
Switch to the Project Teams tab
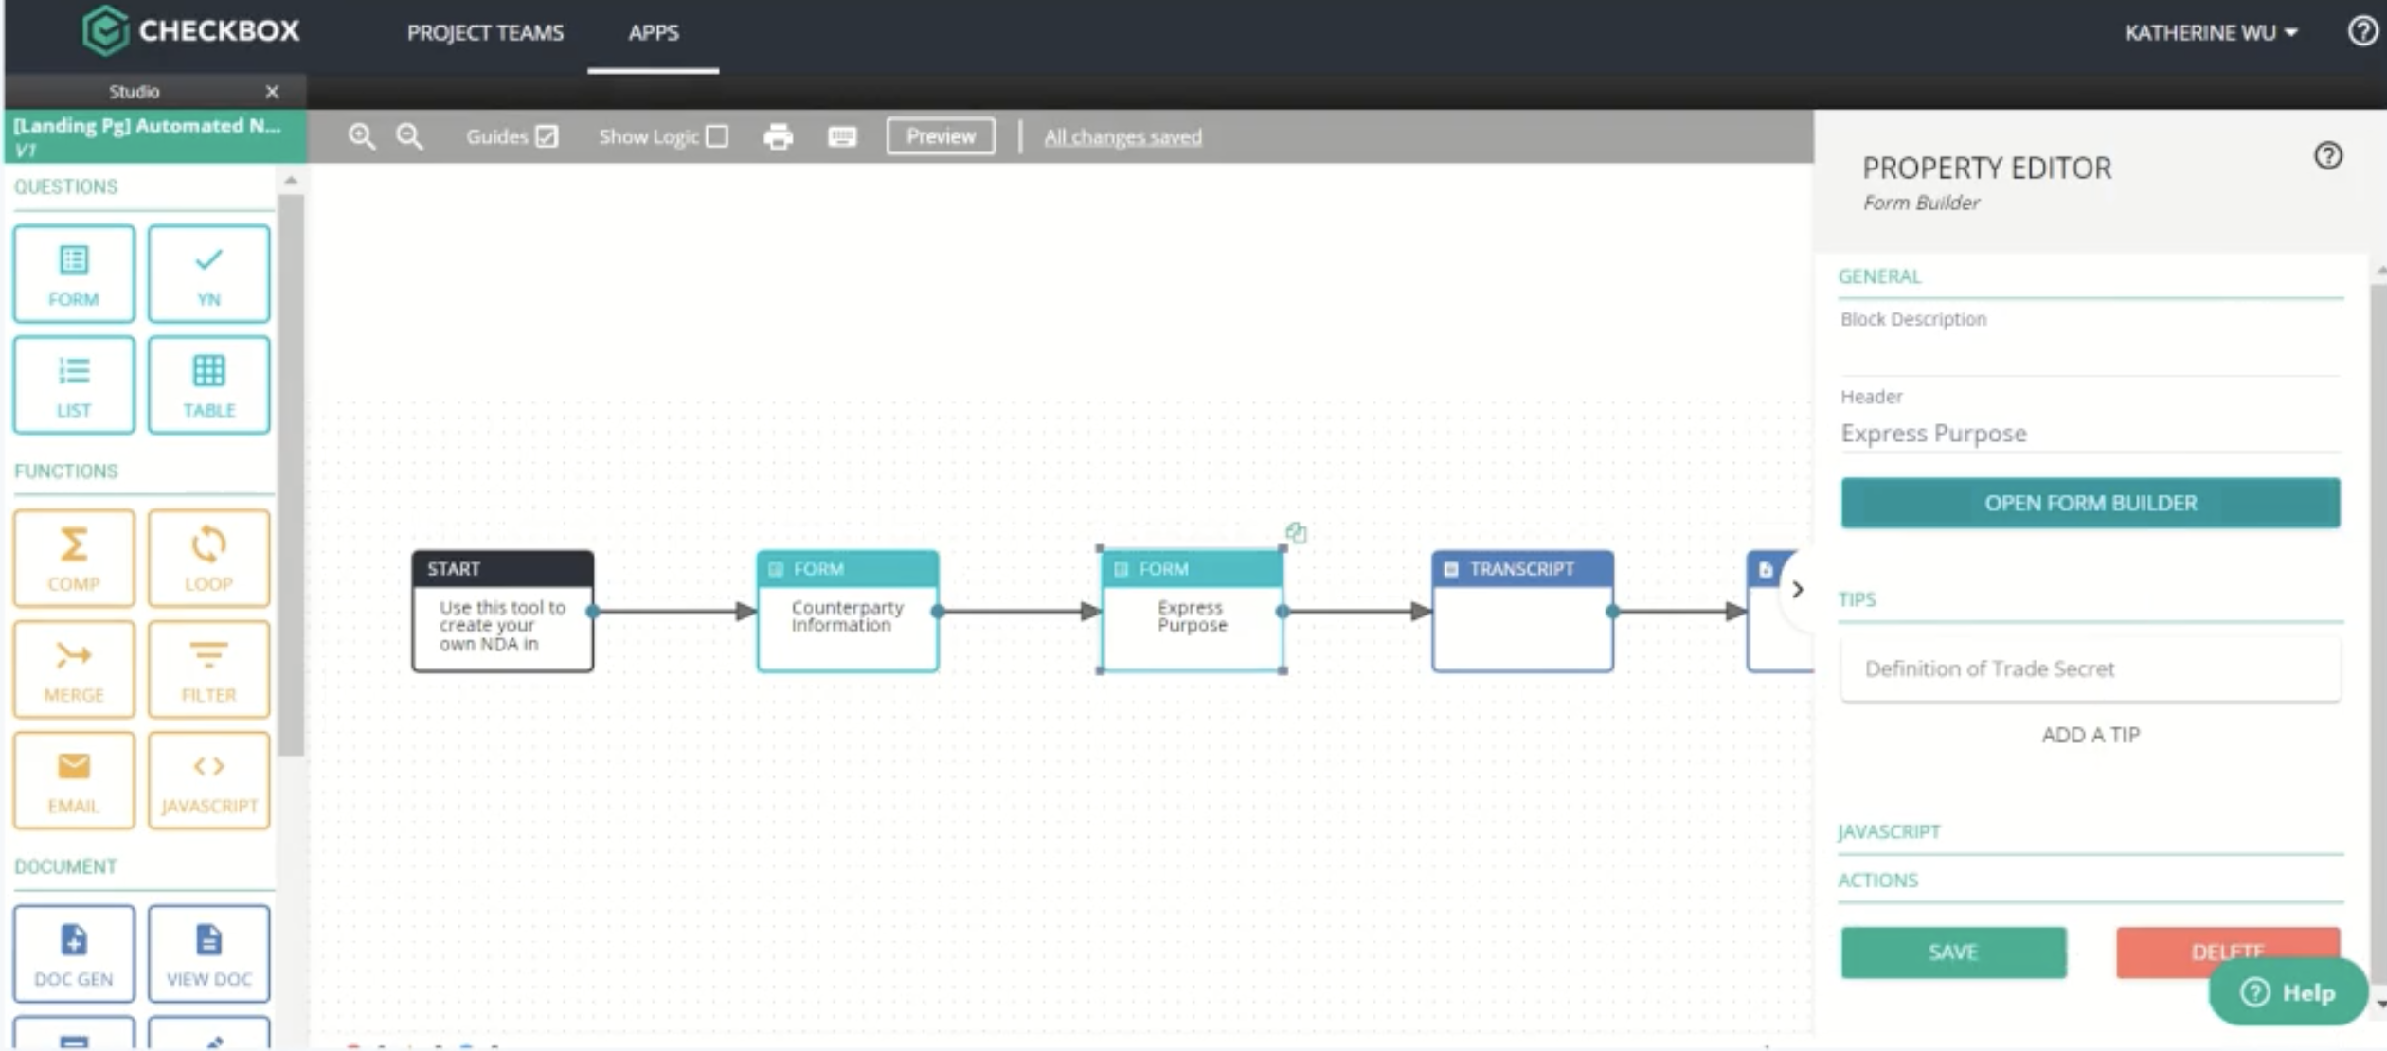tap(485, 32)
